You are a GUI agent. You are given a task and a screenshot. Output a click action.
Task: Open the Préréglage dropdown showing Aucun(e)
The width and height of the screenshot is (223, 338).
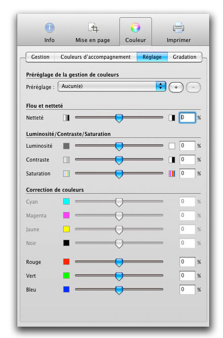pos(112,86)
